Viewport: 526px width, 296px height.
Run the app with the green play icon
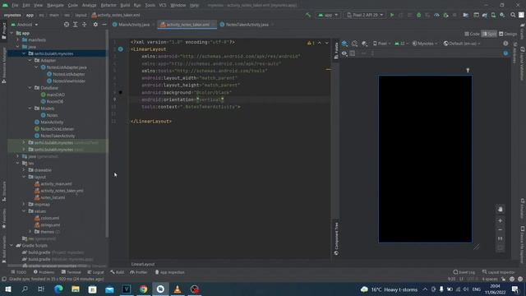tap(392, 15)
